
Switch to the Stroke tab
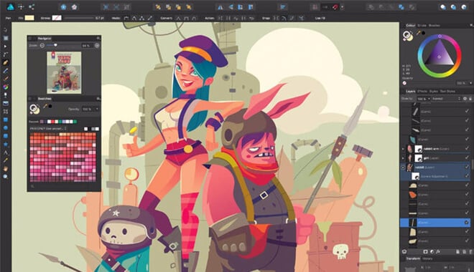pos(422,26)
